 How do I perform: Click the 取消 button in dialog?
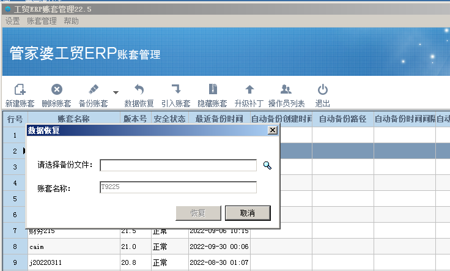click(248, 213)
